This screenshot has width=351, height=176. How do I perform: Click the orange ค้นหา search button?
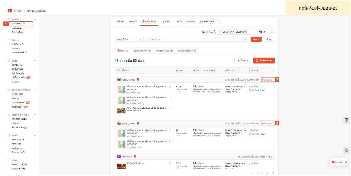tap(256, 39)
